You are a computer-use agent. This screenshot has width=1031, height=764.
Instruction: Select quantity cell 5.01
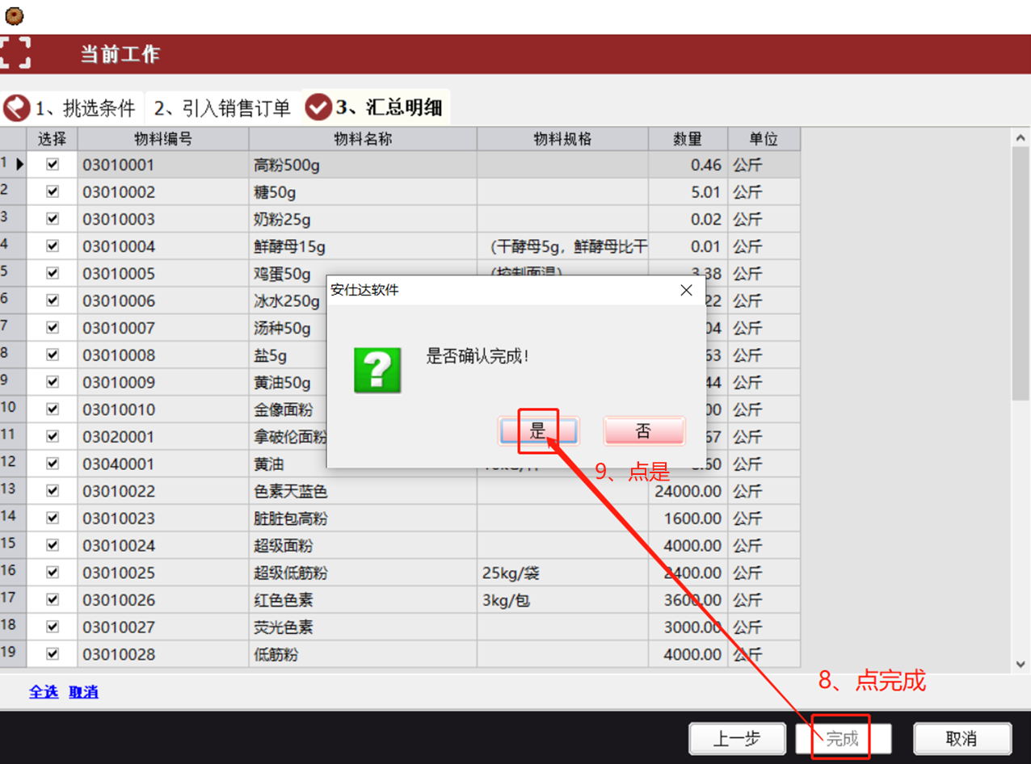click(688, 192)
